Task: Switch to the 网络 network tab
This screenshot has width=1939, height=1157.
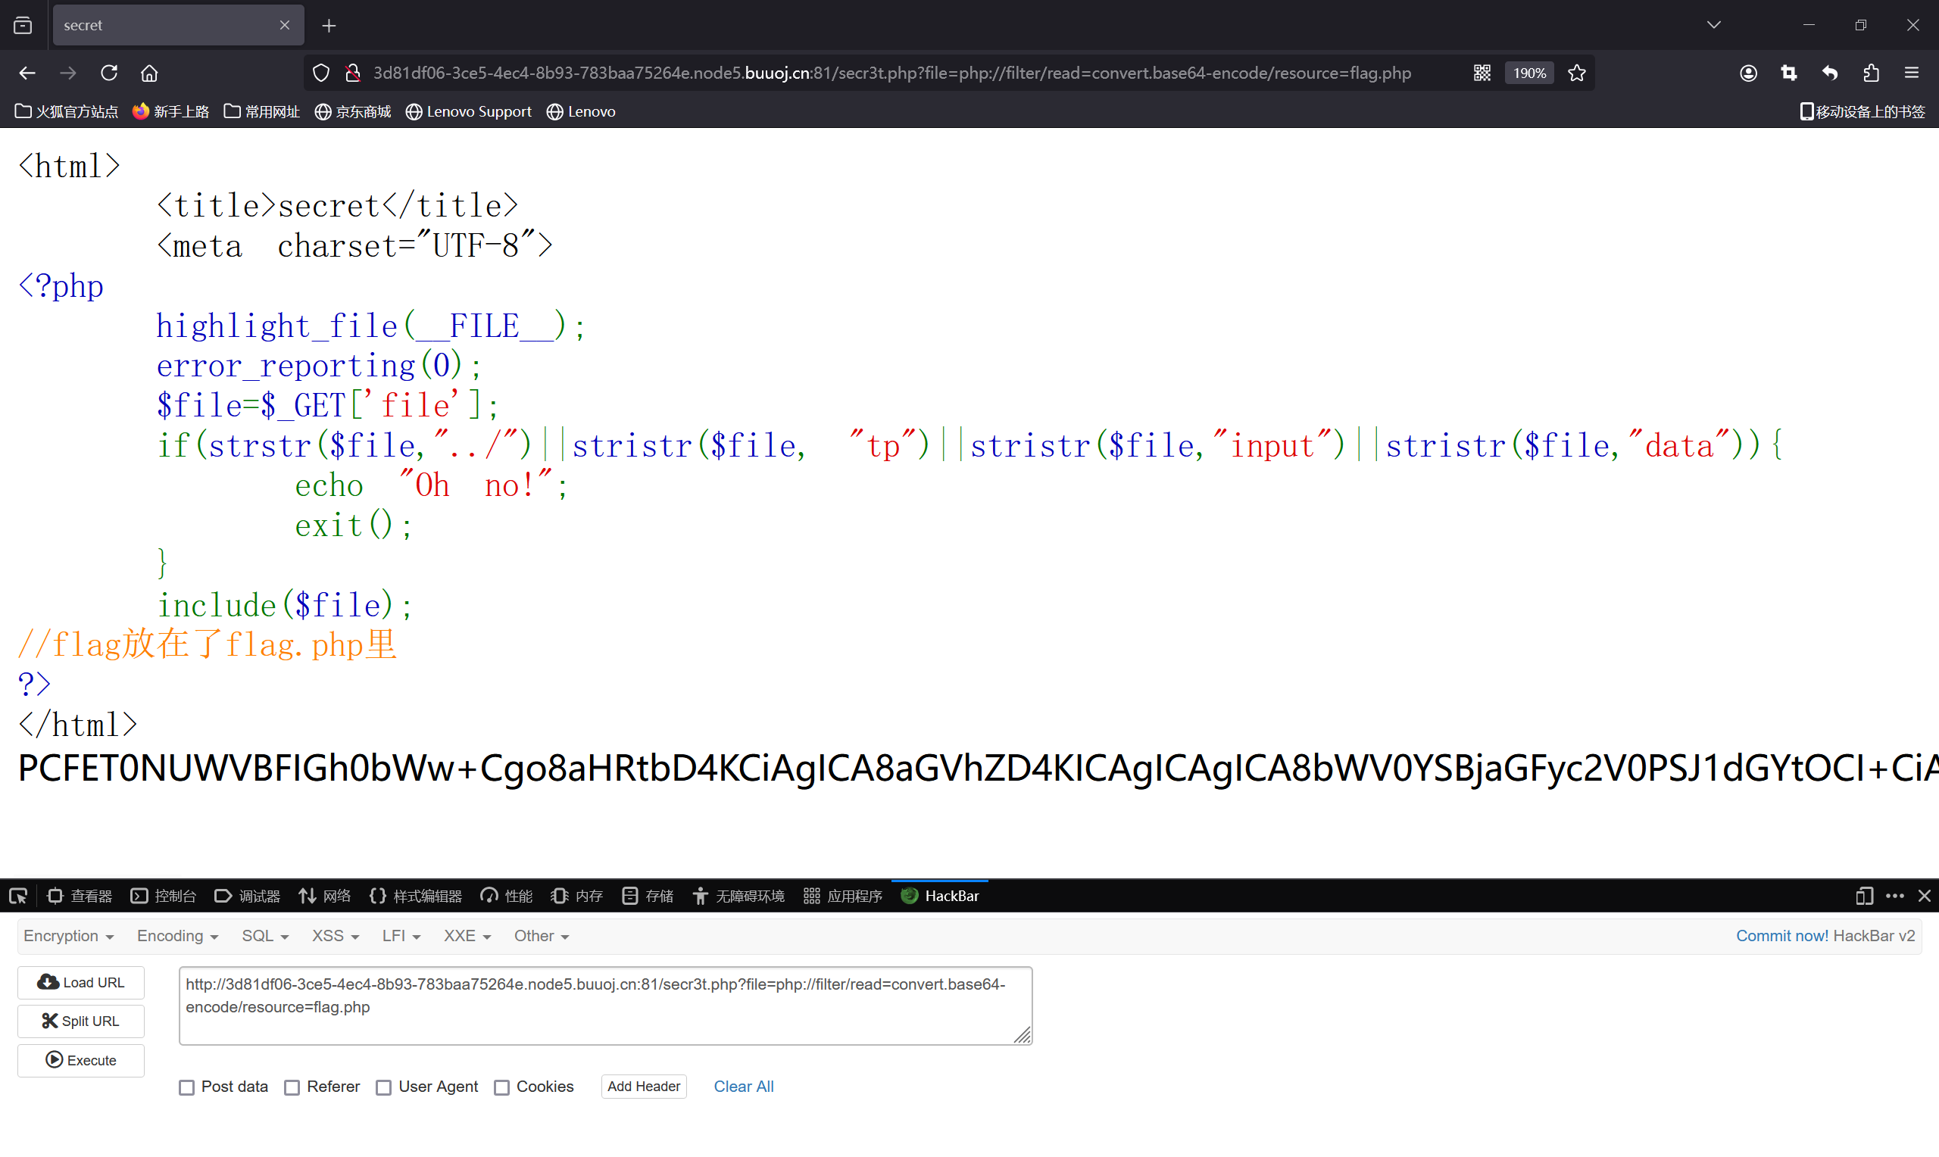Action: (325, 896)
